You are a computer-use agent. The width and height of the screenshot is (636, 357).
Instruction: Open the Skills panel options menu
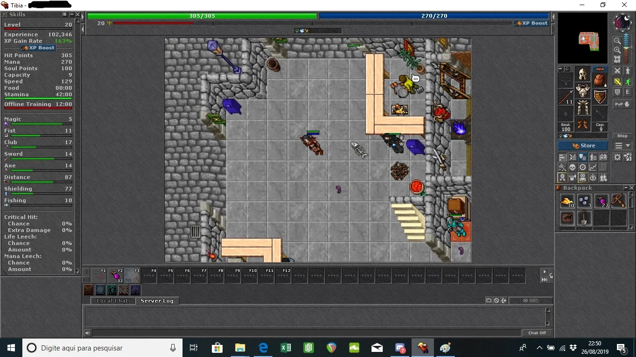point(65,14)
